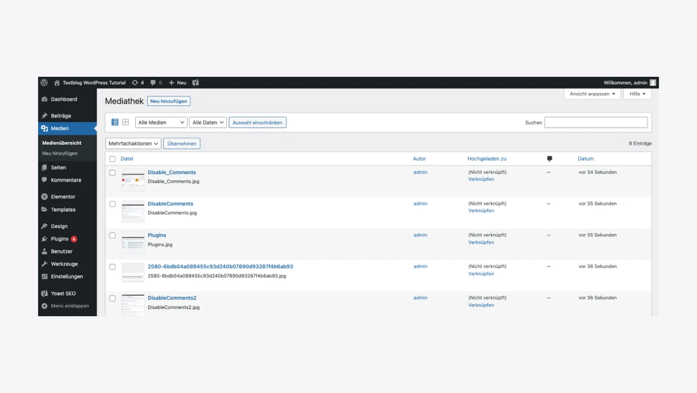This screenshot has width=697, height=393.
Task: Open Plugins in the sidebar menu
Action: 60,239
